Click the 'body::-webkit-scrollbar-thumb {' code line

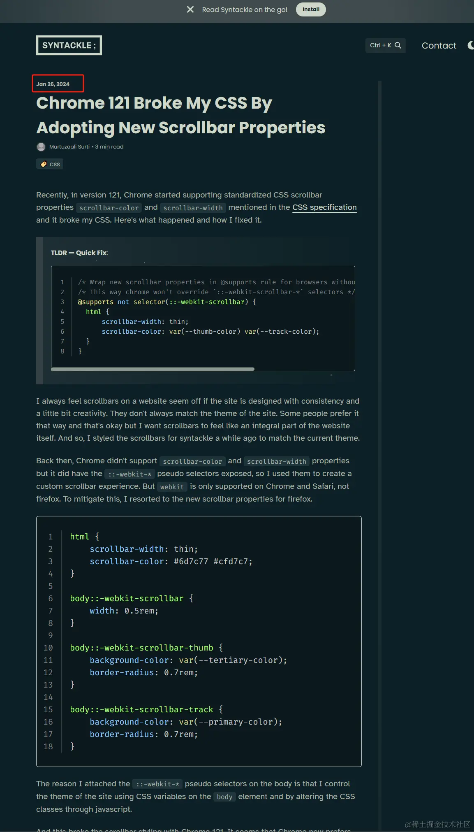coord(146,648)
